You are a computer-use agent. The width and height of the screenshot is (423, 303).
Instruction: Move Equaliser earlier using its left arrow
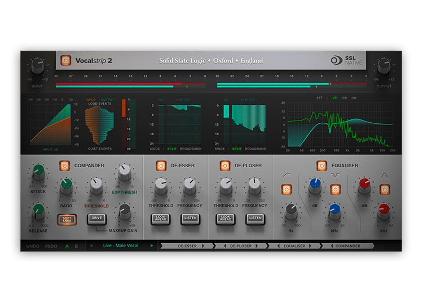point(278,246)
